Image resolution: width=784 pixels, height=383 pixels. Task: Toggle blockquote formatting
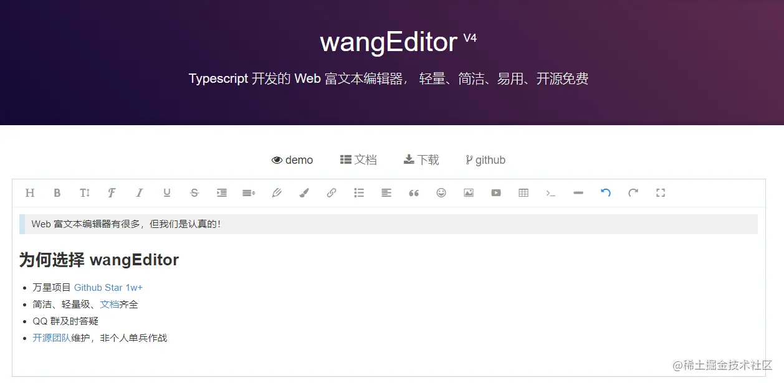[414, 193]
